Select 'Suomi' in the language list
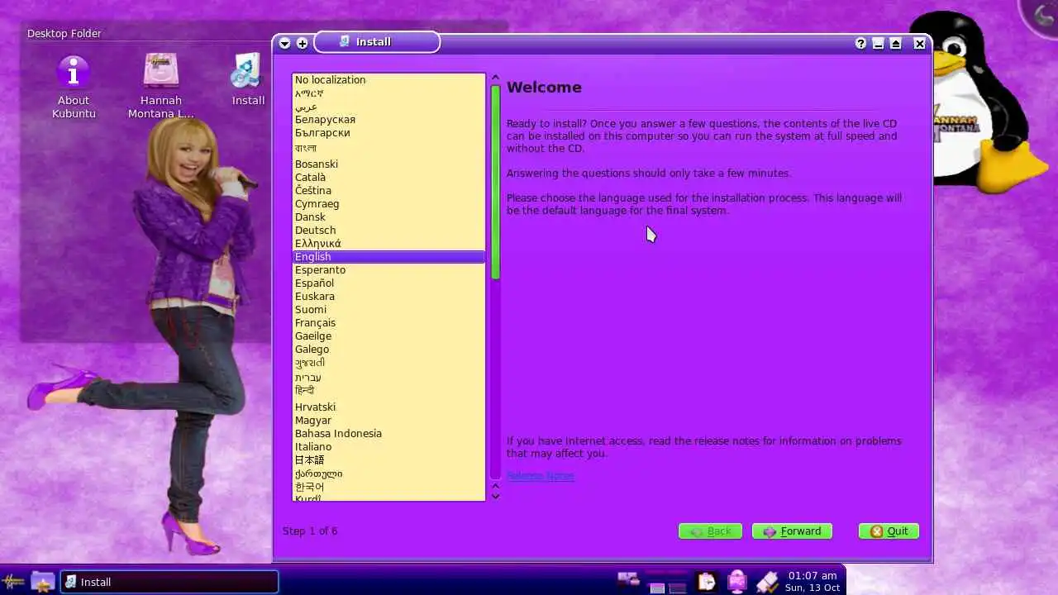 tap(388, 310)
